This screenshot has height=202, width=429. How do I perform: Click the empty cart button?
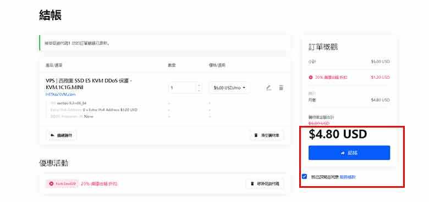pyautogui.click(x=267, y=135)
